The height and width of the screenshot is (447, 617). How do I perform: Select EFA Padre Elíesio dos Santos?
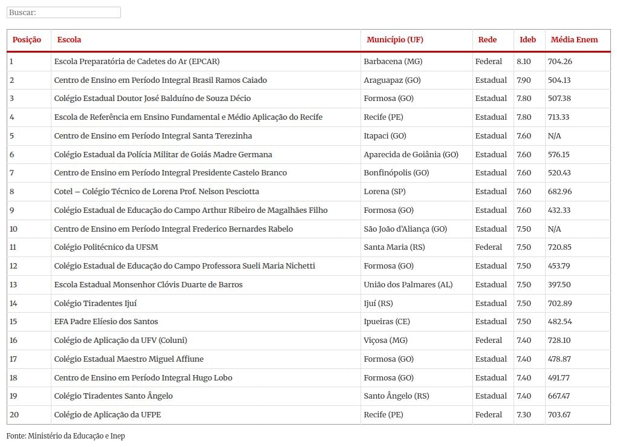coord(106,321)
